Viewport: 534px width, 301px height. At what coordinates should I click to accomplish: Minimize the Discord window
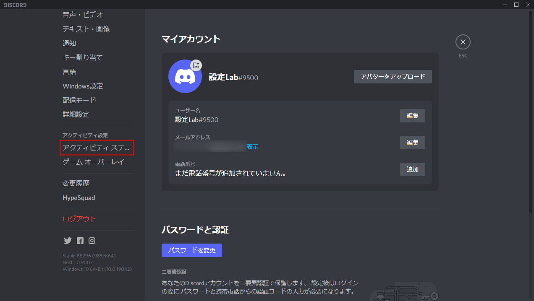tap(505, 5)
